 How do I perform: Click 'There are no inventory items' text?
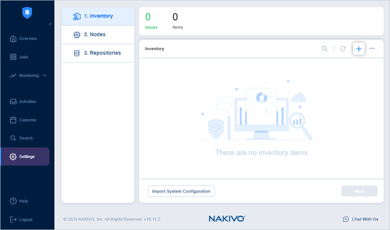point(261,153)
